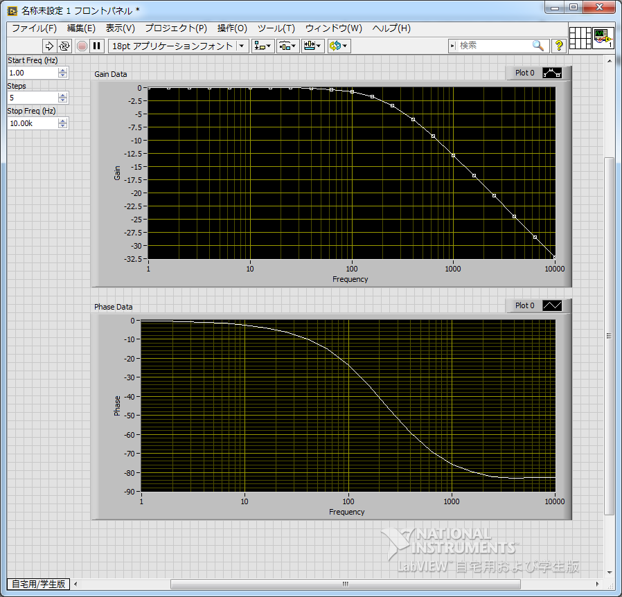
Task: Click the vertical scrollbar up arrow
Action: (610, 61)
